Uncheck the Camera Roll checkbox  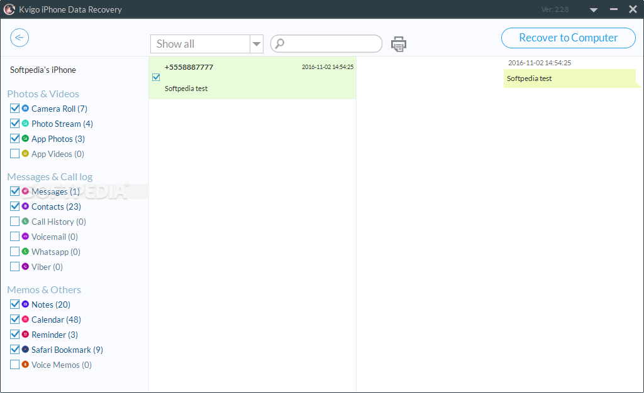click(x=15, y=108)
